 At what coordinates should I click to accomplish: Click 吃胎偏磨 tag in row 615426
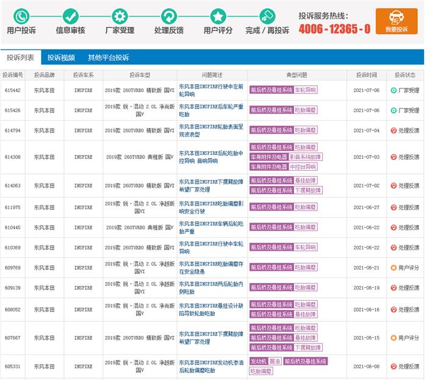click(x=306, y=110)
